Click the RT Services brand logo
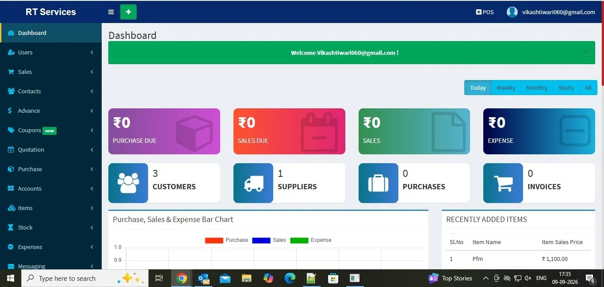The image size is (604, 287). coord(51,12)
